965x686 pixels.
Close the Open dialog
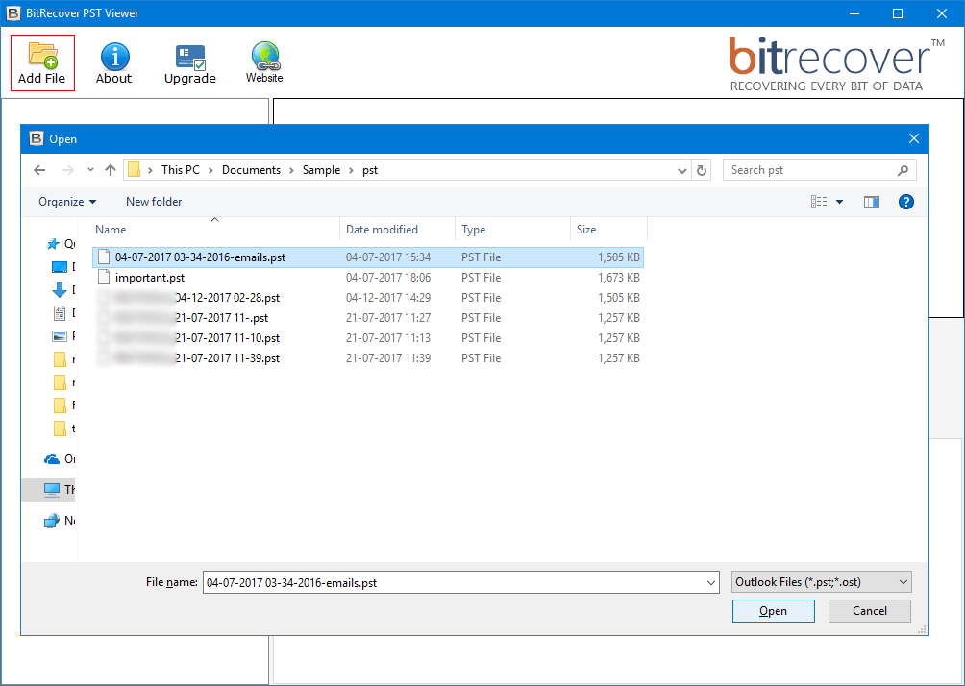914,139
